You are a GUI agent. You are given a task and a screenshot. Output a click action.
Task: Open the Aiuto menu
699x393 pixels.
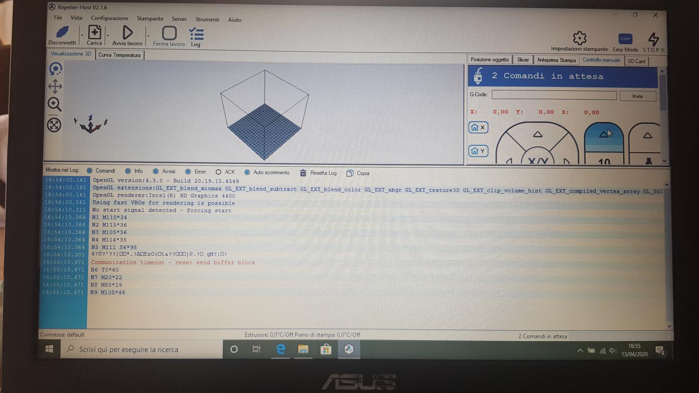pos(235,20)
